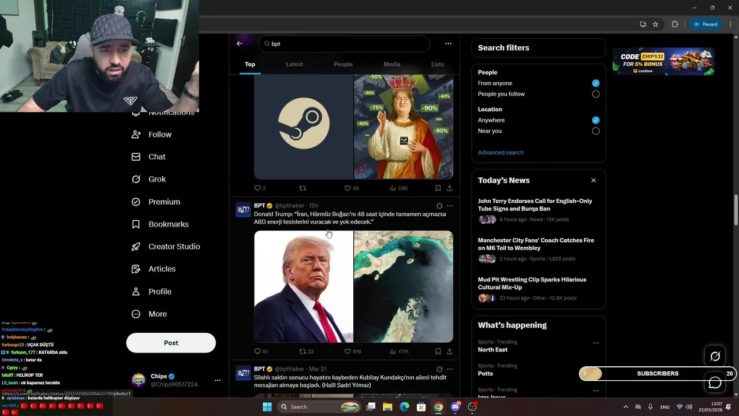Viewport: 739px width, 416px height.
Task: Open Bookmarks in the sidebar
Action: [x=160, y=224]
